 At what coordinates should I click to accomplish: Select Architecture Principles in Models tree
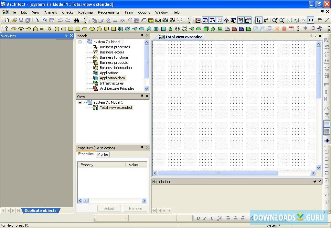coord(117,88)
